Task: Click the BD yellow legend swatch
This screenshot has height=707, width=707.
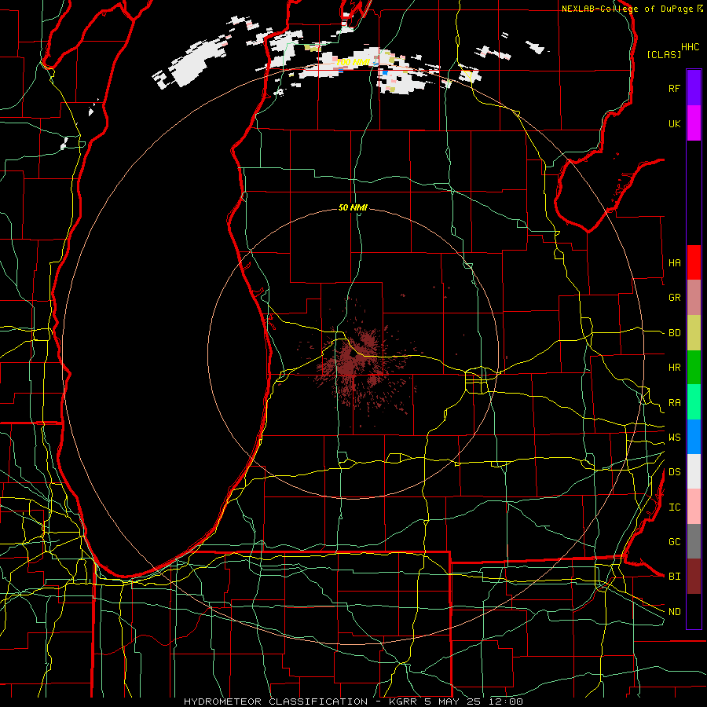Action: pos(694,333)
